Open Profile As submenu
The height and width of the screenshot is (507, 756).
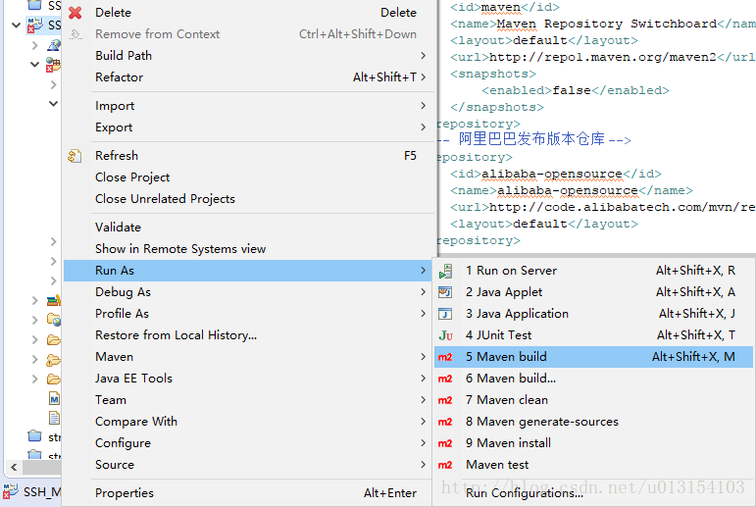coord(249,314)
